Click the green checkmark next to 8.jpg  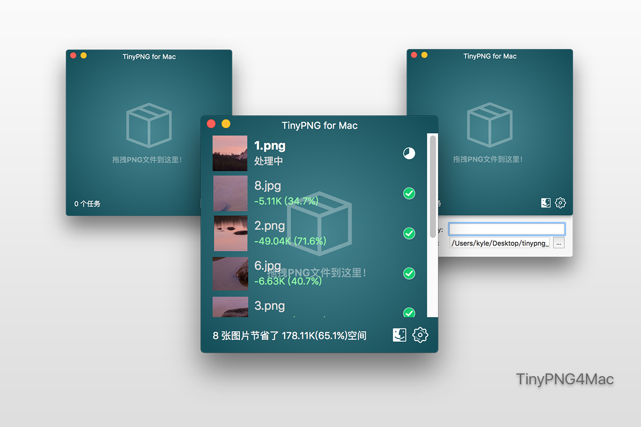click(x=409, y=193)
